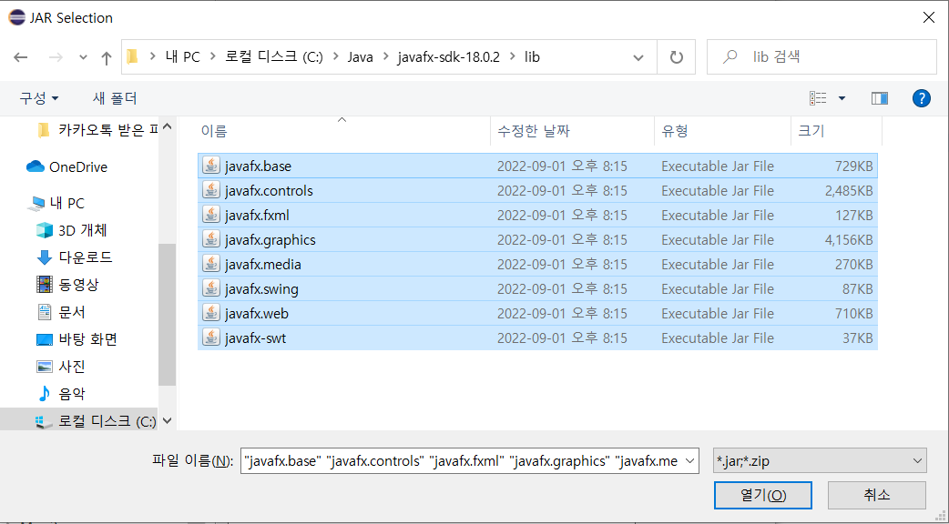Image resolution: width=949 pixels, height=524 pixels.
Task: Click the javafx.media jar icon
Action: click(x=210, y=264)
